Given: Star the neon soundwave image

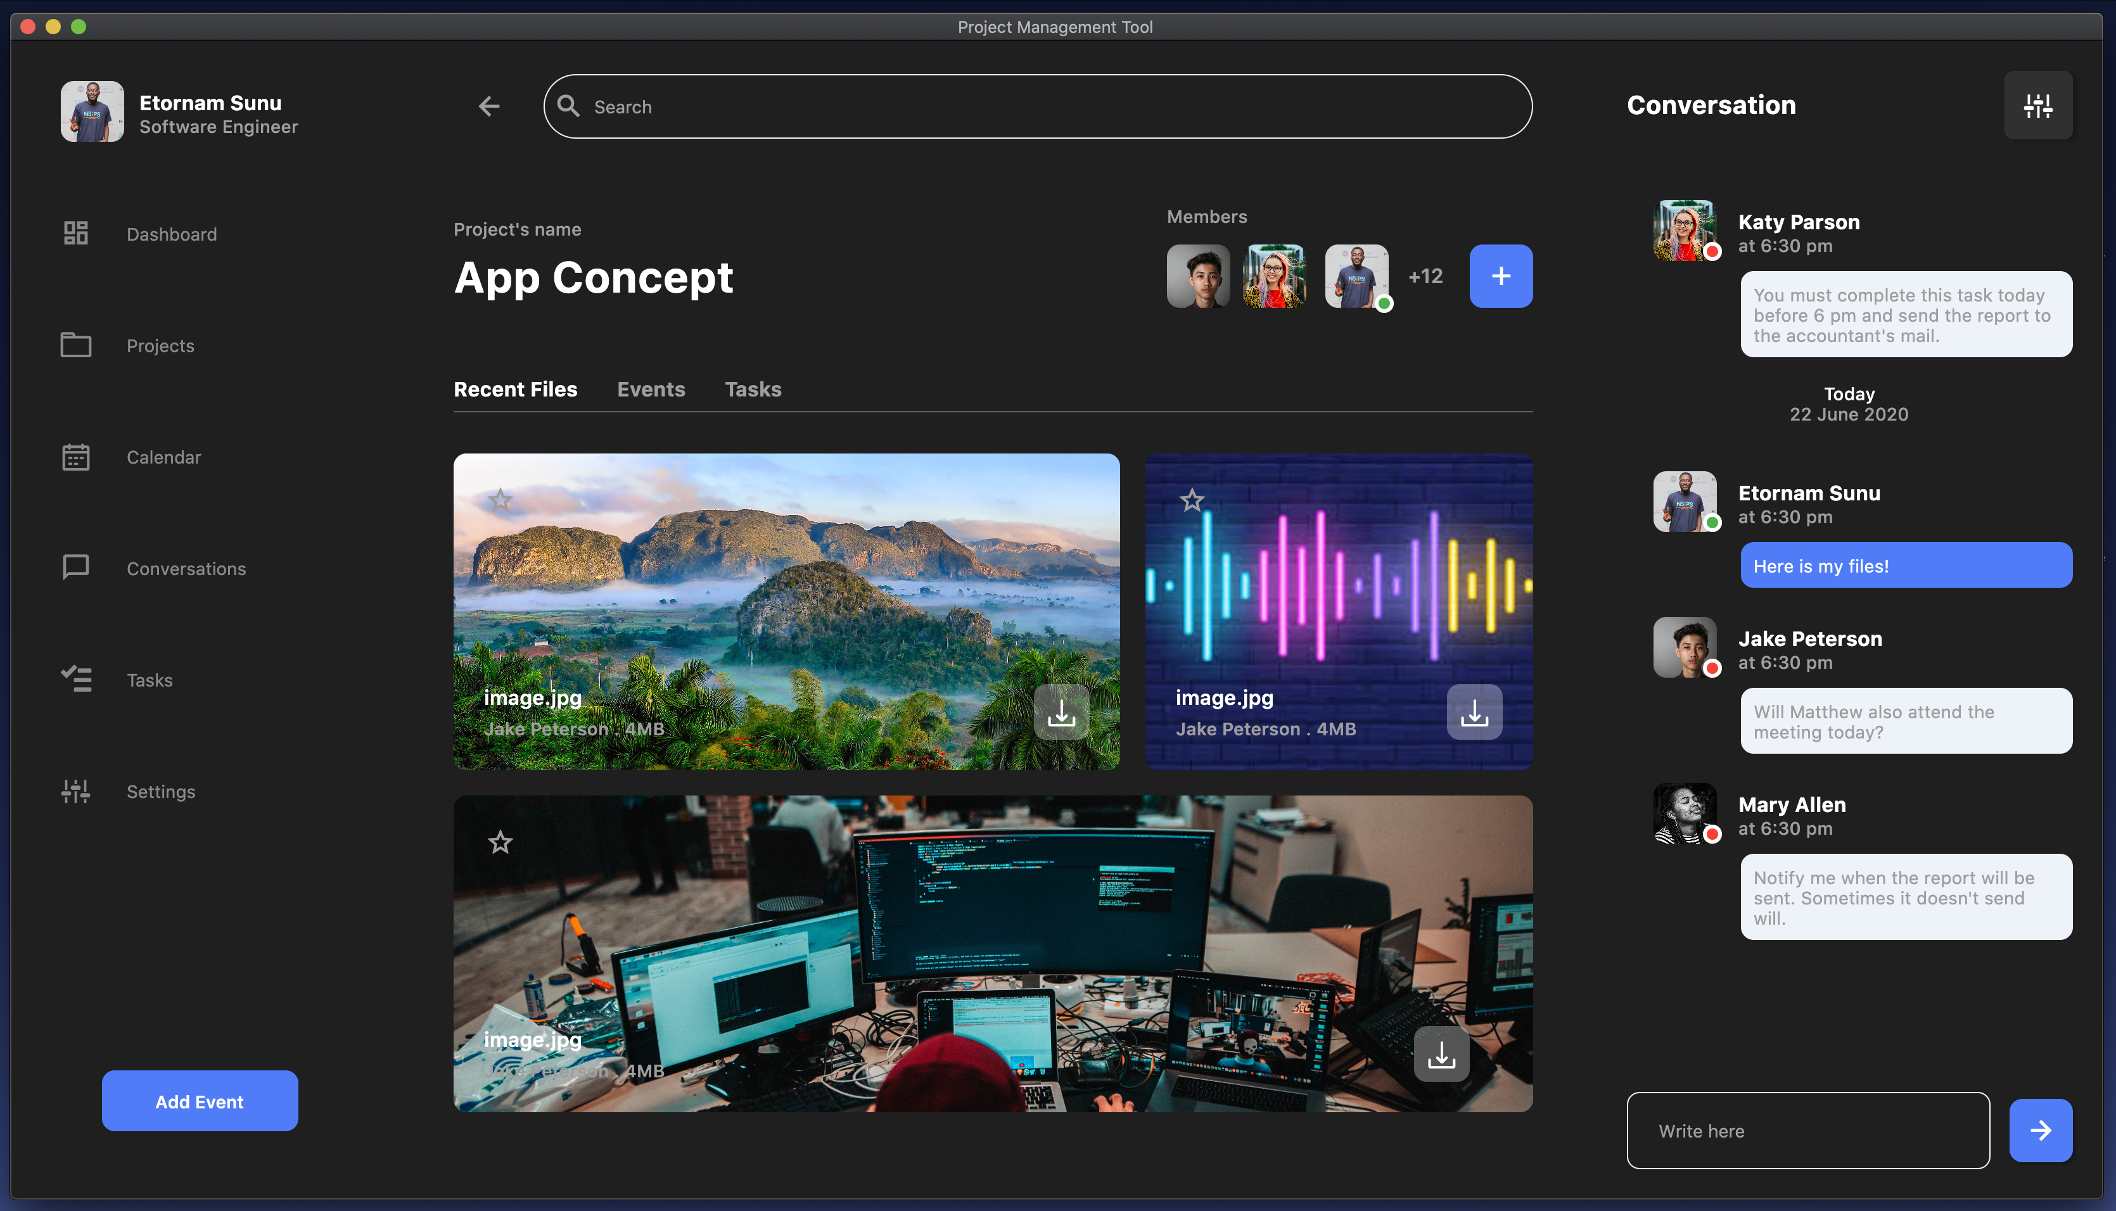Looking at the screenshot, I should tap(1192, 501).
